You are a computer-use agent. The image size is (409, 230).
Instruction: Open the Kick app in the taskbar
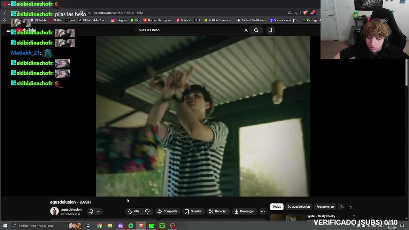click(151, 226)
